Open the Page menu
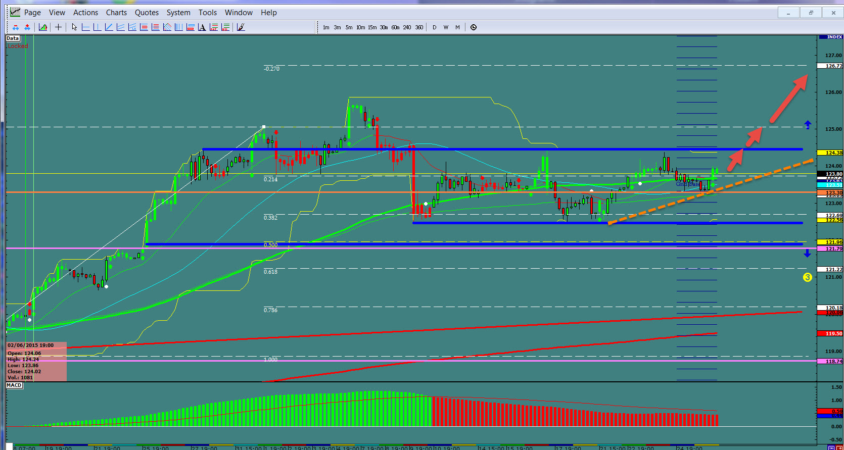 [x=32, y=13]
